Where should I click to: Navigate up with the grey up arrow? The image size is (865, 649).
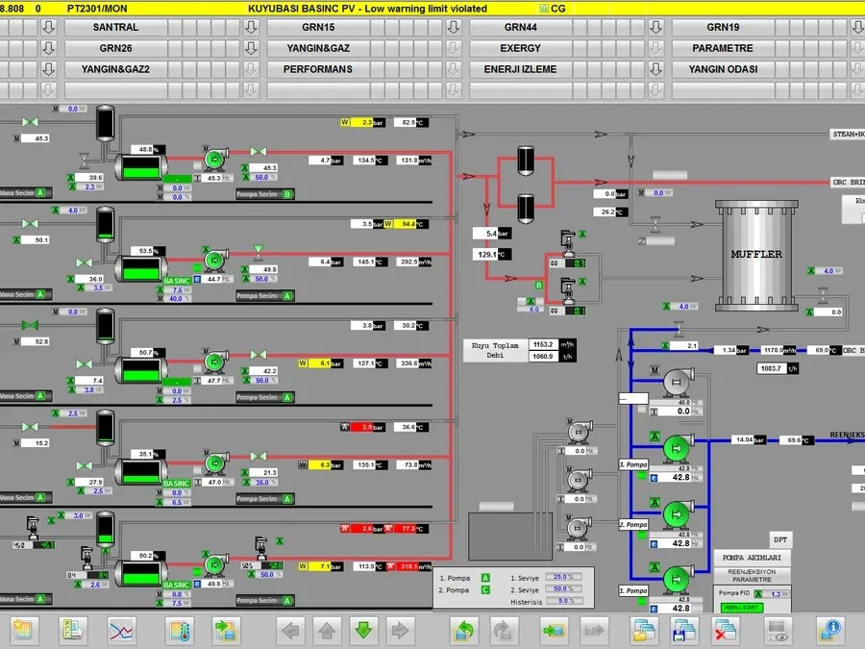327,630
